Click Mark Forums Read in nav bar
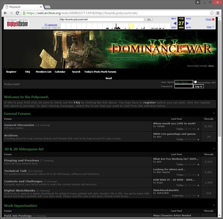This screenshot has width=223, height=219. point(109,75)
